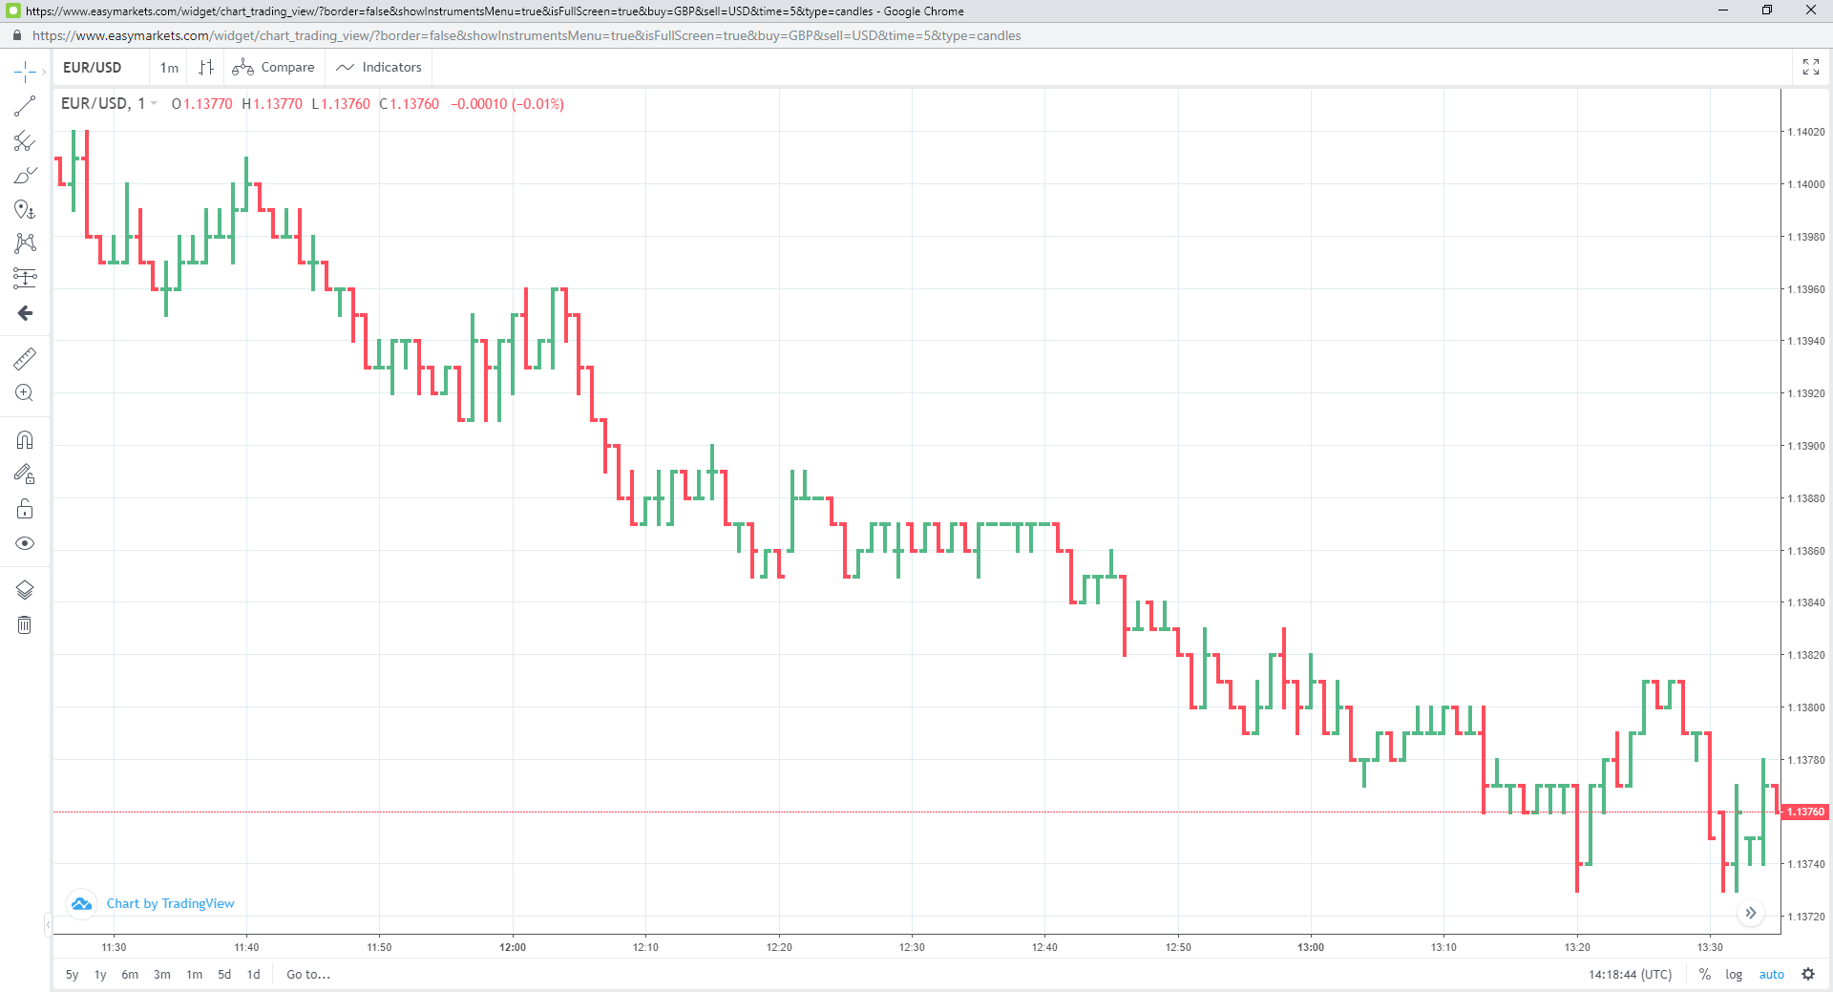The image size is (1833, 992).
Task: Click the browser address bar URL
Action: 527,35
